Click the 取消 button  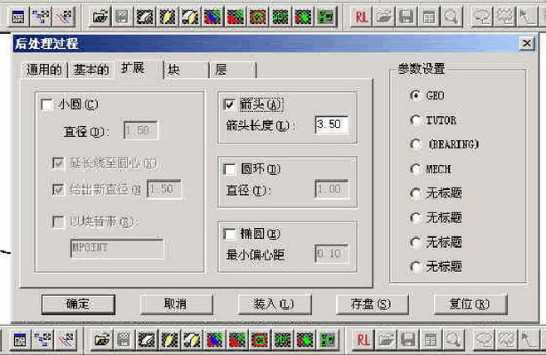pyautogui.click(x=176, y=304)
